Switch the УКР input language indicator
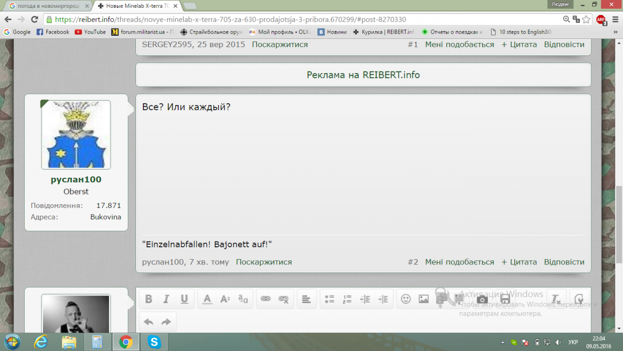Viewport: 623px width, 351px height. 573,342
